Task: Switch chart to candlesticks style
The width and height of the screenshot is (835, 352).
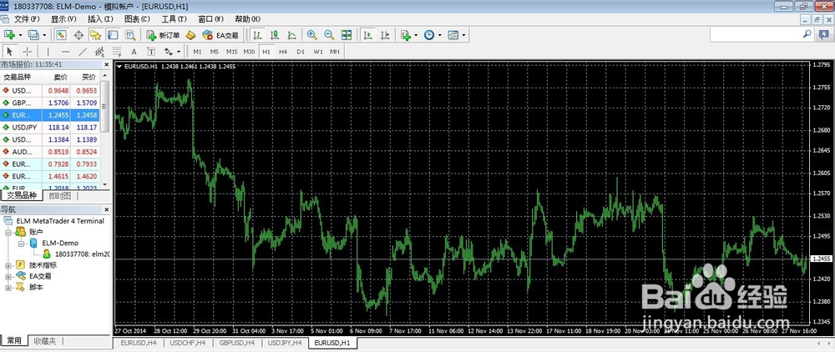Action: pos(274,35)
